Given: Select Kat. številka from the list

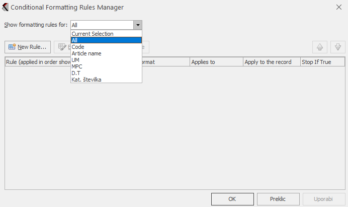Looking at the screenshot, I should pyautogui.click(x=106, y=80).
